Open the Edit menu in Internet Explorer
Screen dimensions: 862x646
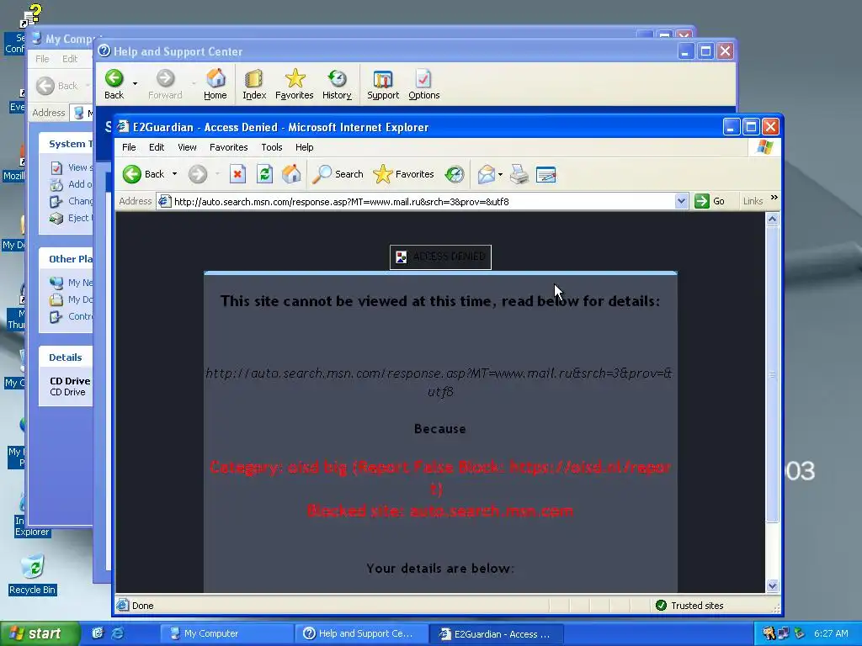pos(157,147)
